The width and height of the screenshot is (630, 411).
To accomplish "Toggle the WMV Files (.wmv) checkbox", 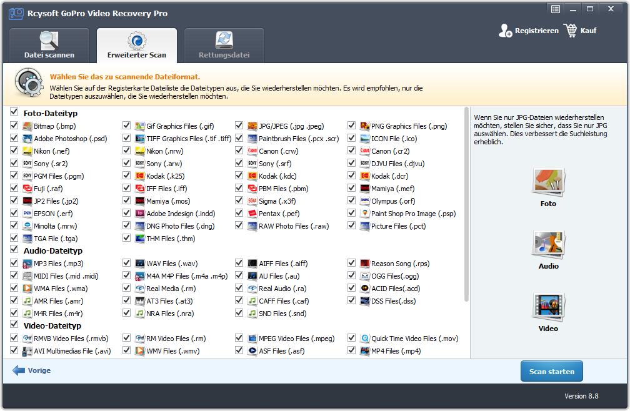I will coord(126,350).
